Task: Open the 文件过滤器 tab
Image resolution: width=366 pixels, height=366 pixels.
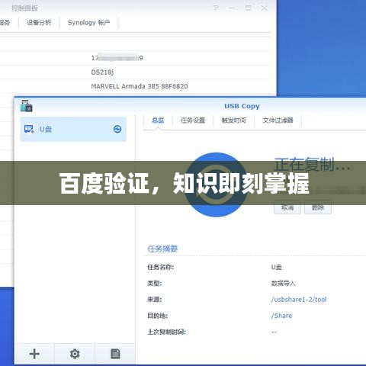Action: click(278, 120)
